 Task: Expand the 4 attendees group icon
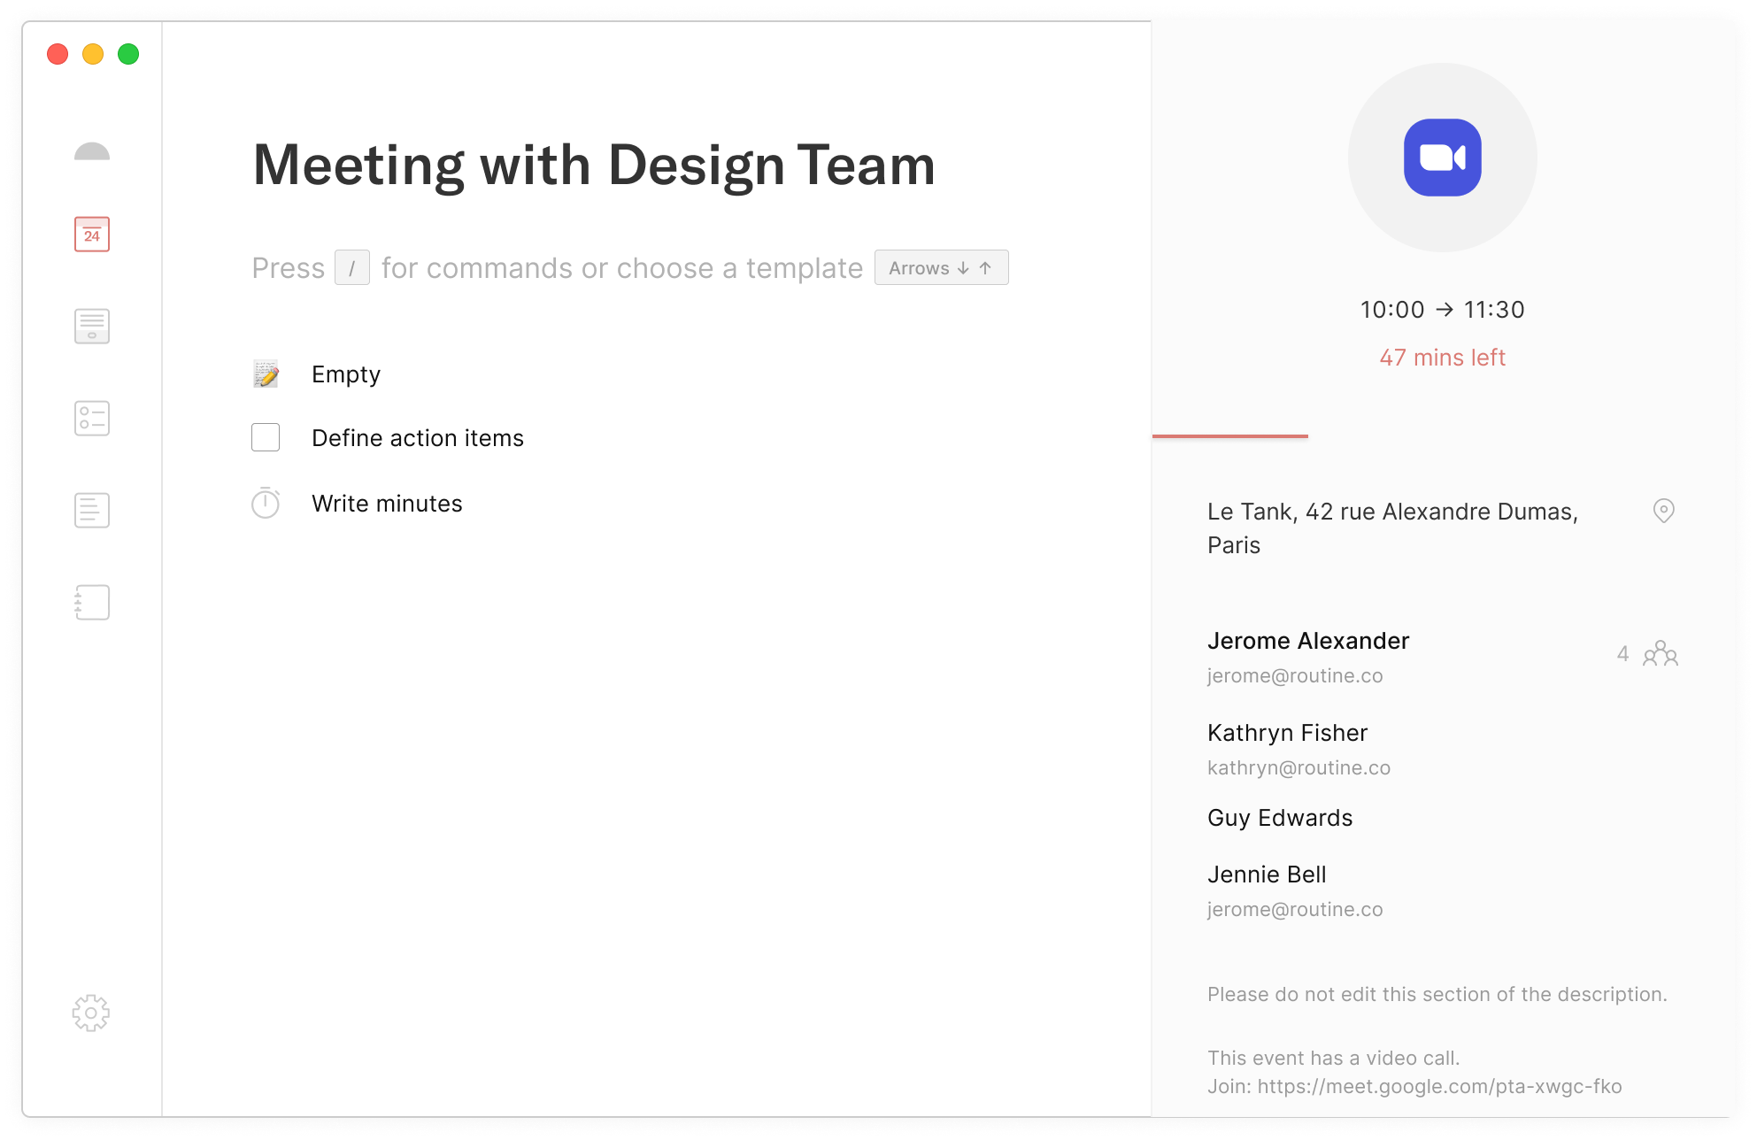pyautogui.click(x=1660, y=654)
